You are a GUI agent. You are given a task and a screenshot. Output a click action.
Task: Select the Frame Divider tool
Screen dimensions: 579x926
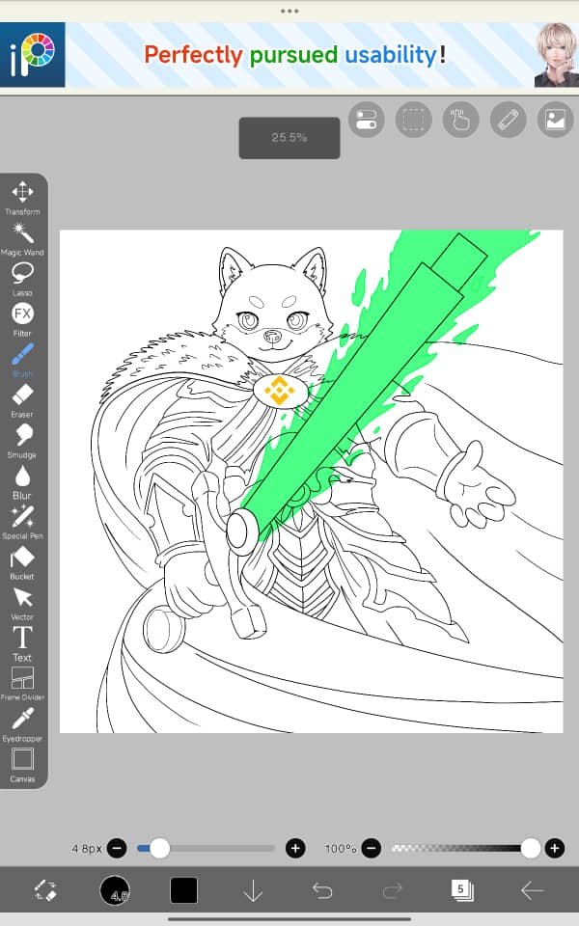(x=22, y=684)
